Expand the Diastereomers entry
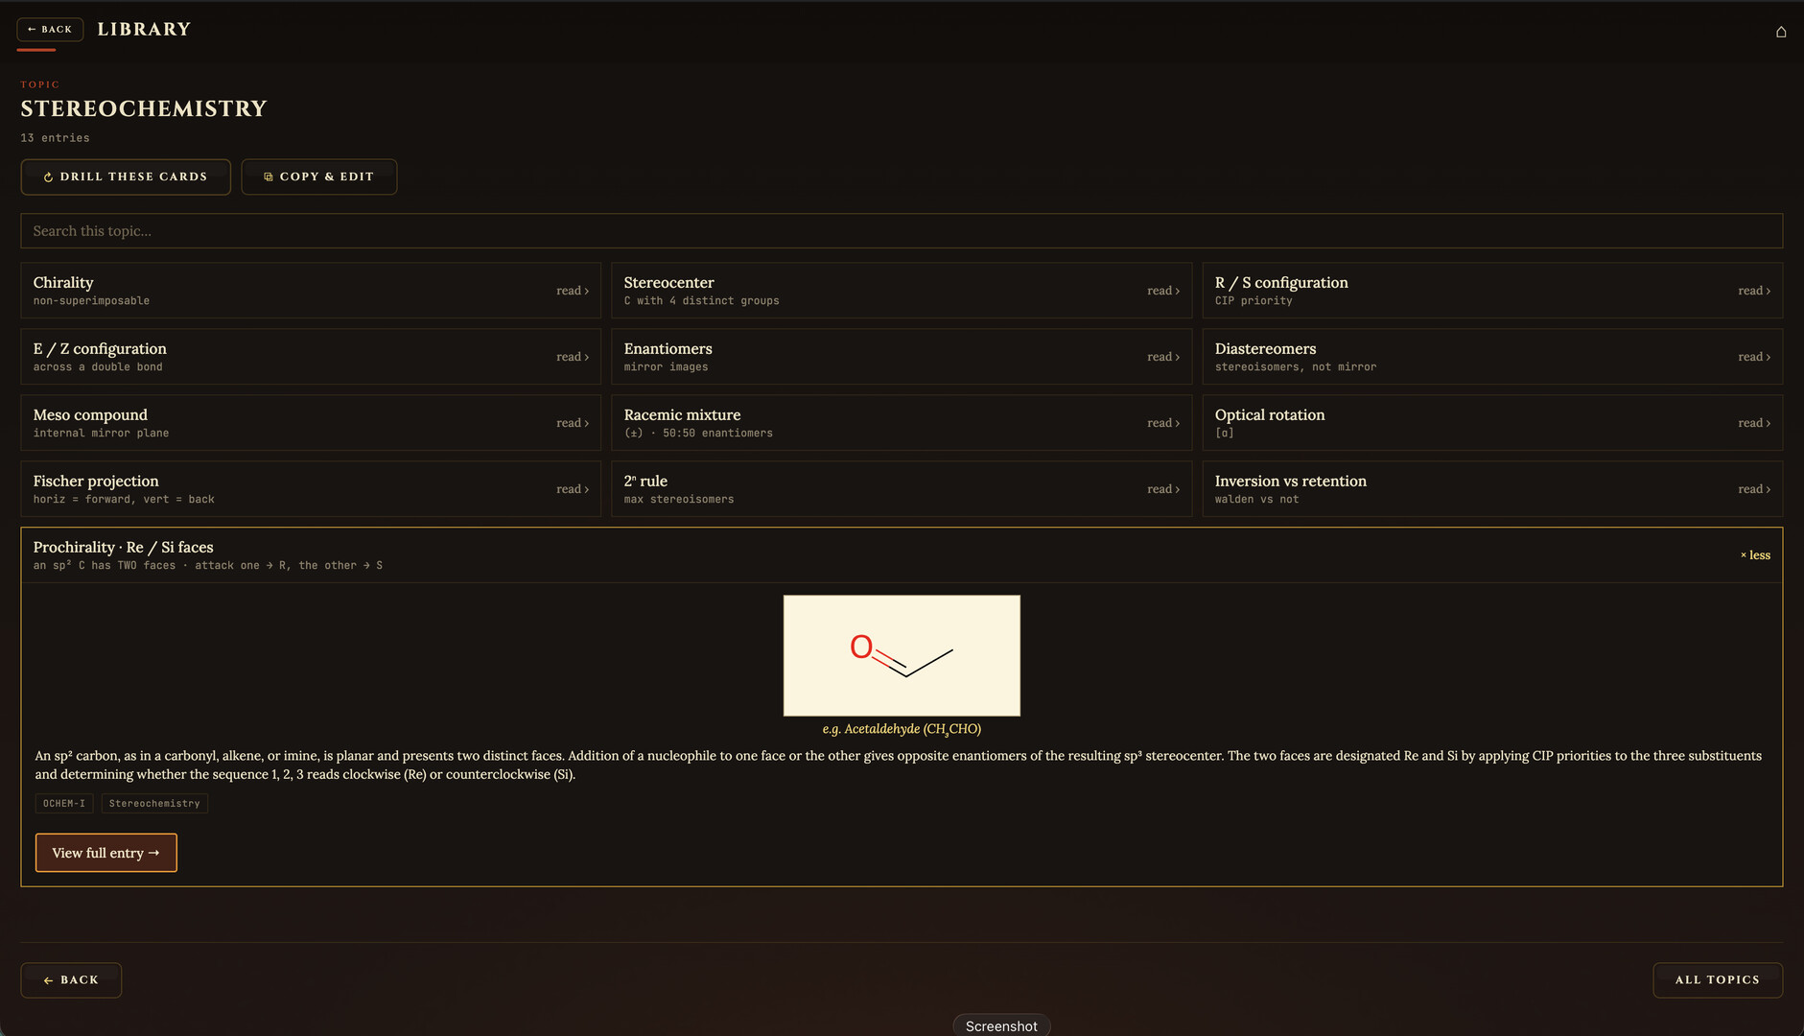1804x1036 pixels. point(1492,357)
